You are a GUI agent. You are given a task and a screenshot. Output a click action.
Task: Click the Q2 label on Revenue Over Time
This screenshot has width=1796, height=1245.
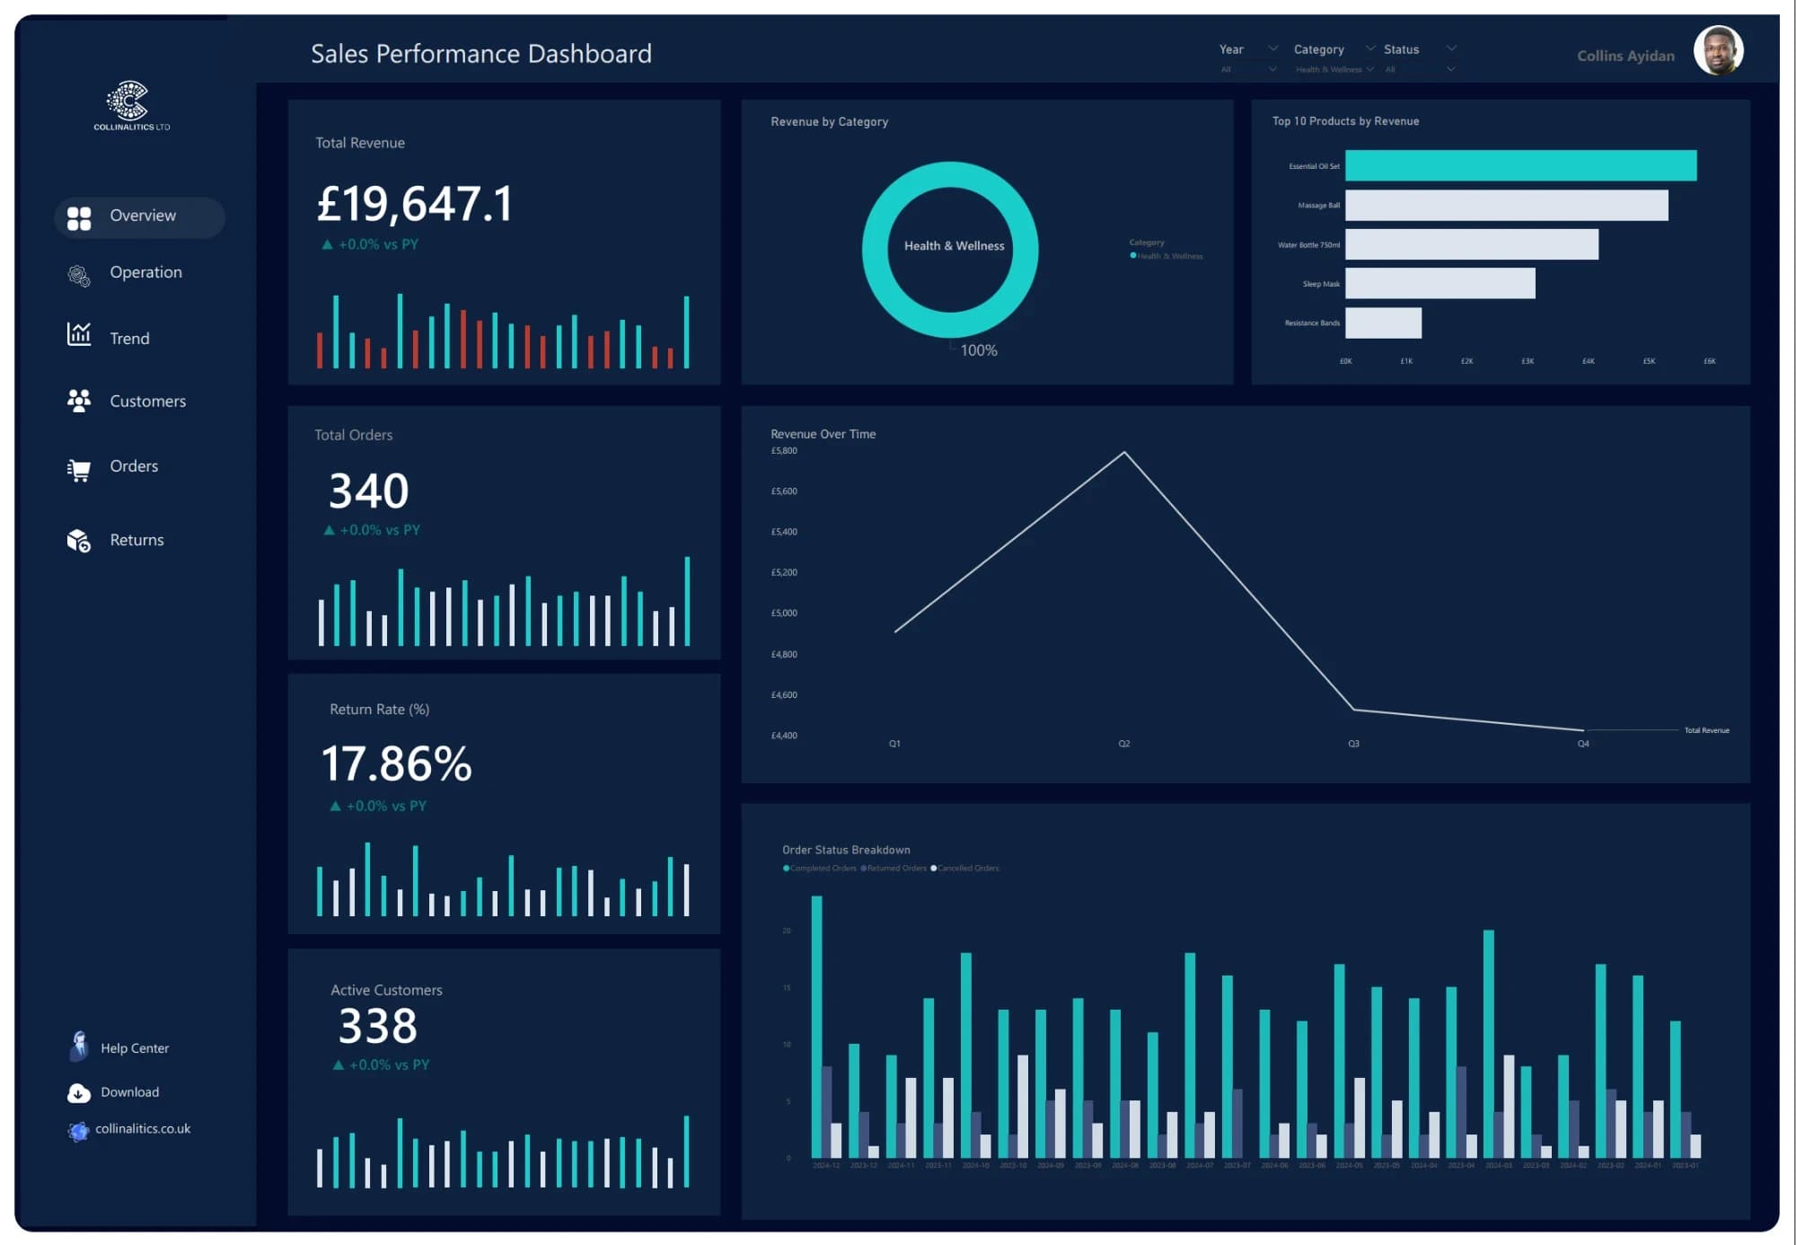coord(1123,744)
